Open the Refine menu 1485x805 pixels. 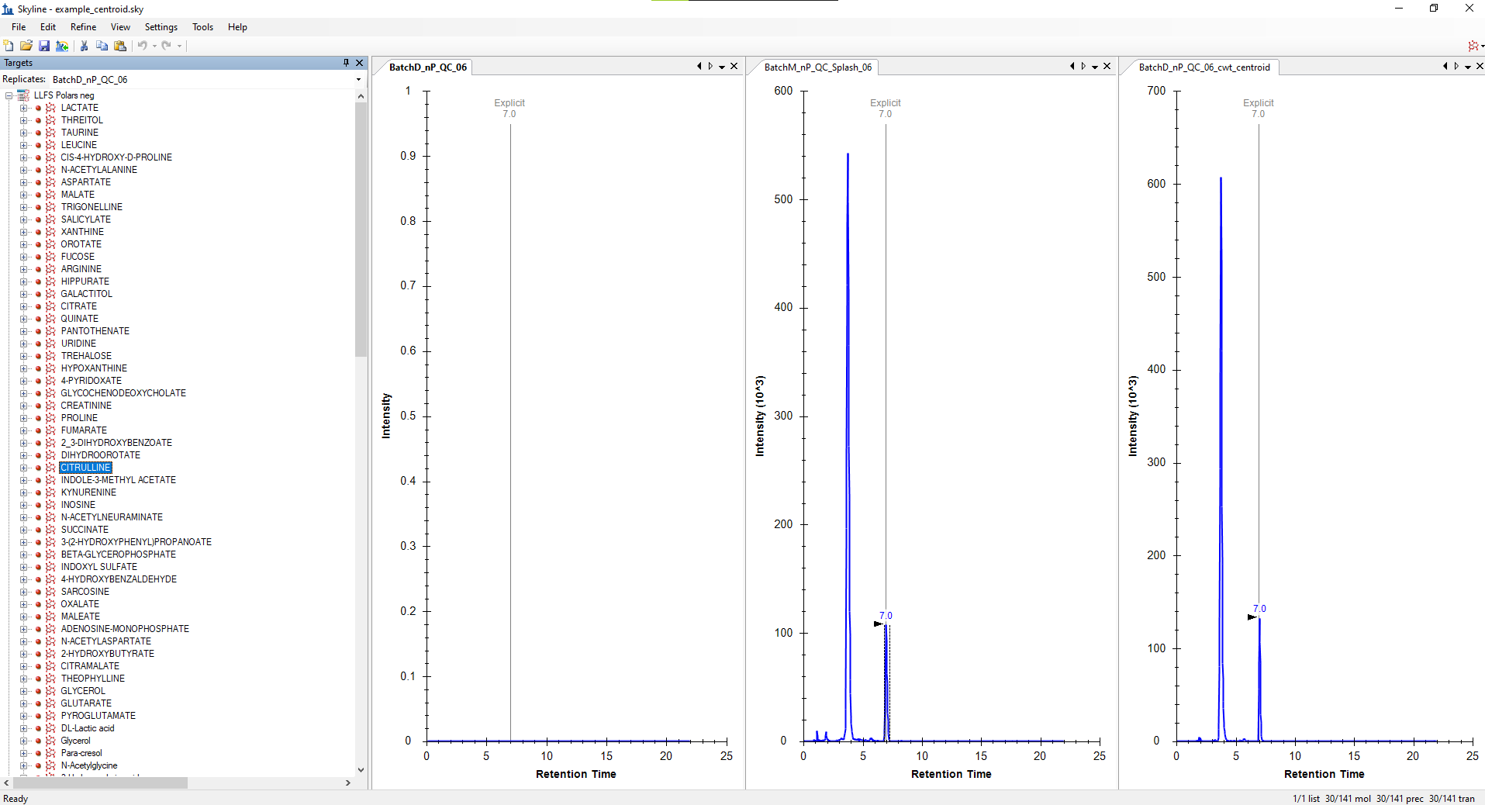(x=83, y=27)
